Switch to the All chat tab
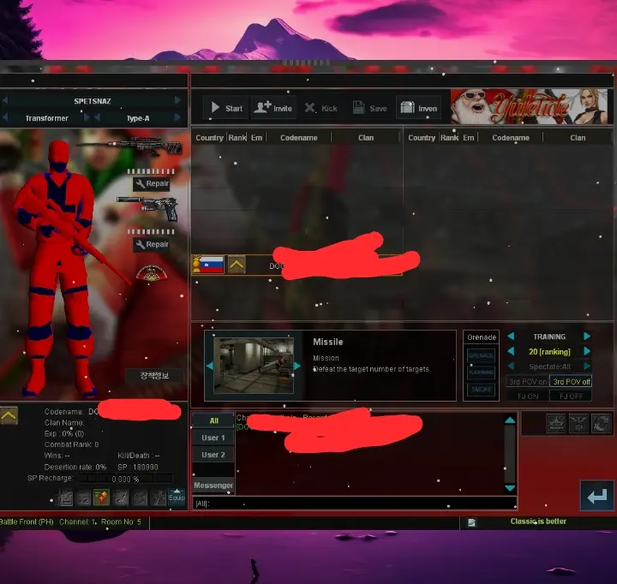Image resolution: width=617 pixels, height=584 pixels. [x=213, y=420]
